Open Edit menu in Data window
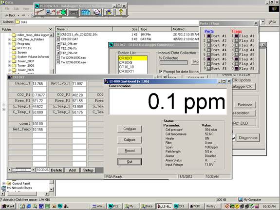Screen dimensions: 280x210 16,9
